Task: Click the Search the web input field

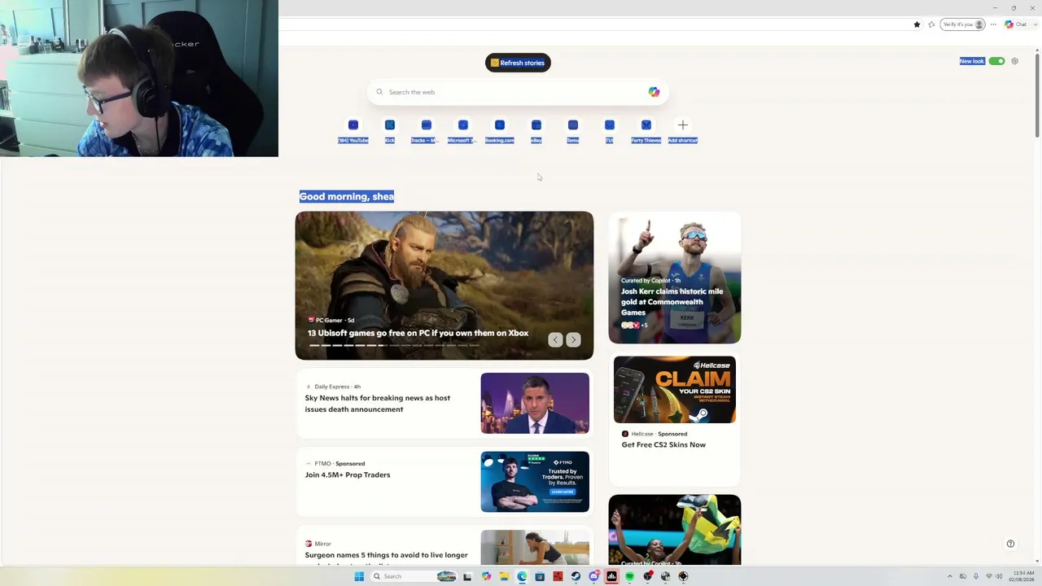Action: 518,92
